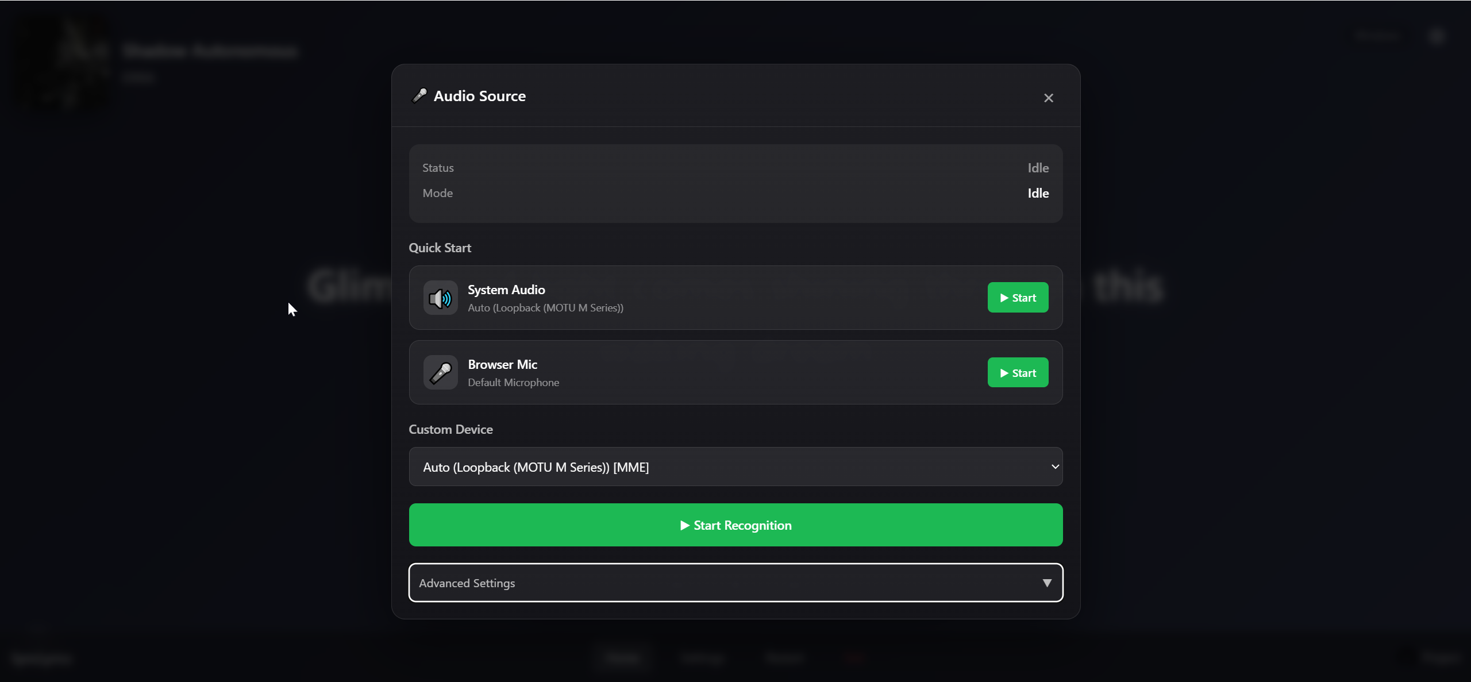
Task: Click the chevron on the device dropdown
Action: pyautogui.click(x=1055, y=467)
